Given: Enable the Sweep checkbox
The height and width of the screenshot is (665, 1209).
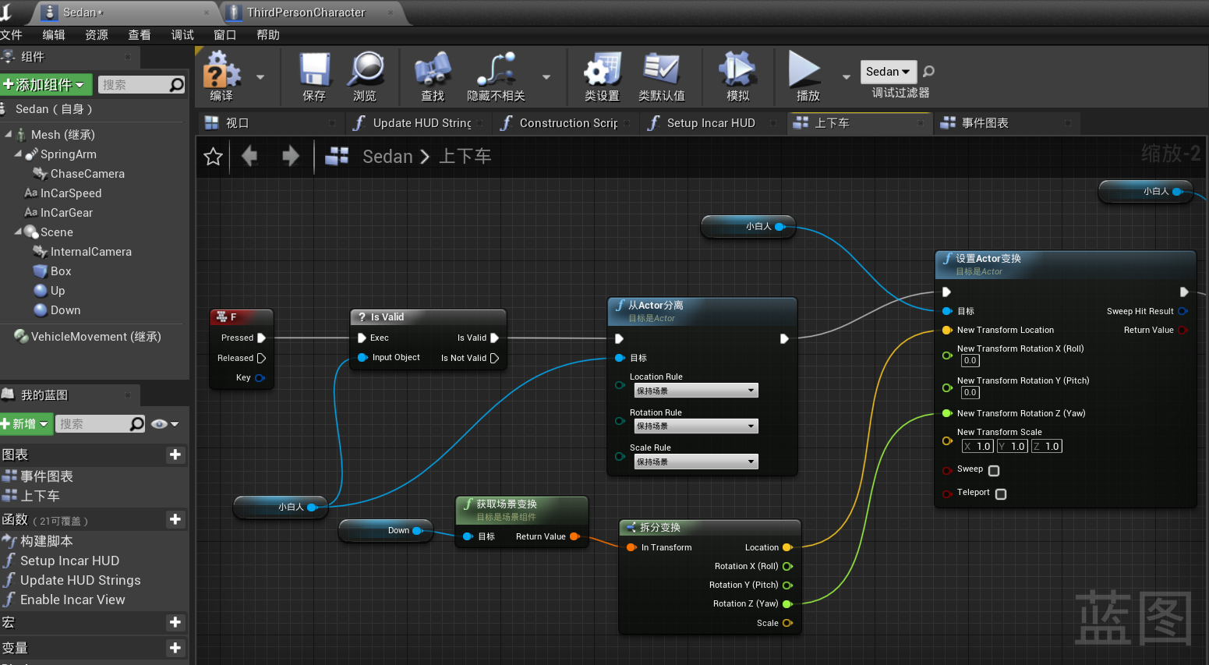Looking at the screenshot, I should click(x=994, y=471).
